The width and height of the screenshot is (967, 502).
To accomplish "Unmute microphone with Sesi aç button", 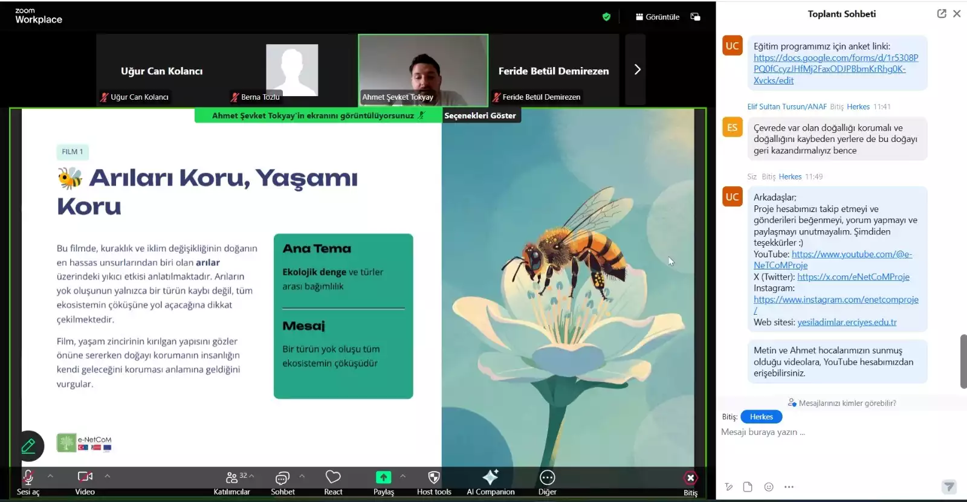I will click(x=28, y=481).
